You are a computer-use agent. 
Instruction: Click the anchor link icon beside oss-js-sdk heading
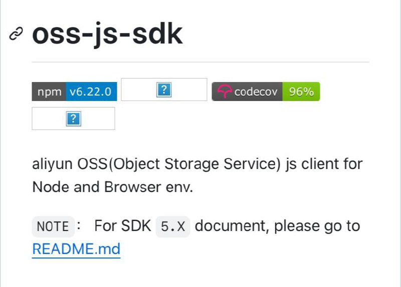16,33
